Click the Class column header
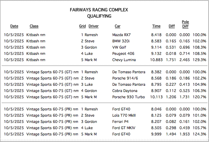The width and height of the screenshot is (209, 142). [34, 26]
